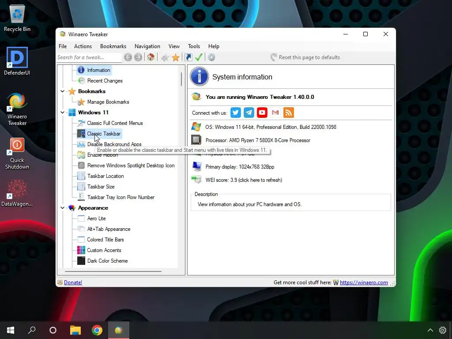Open the Telegram social icon
This screenshot has width=452, height=339.
(249, 113)
